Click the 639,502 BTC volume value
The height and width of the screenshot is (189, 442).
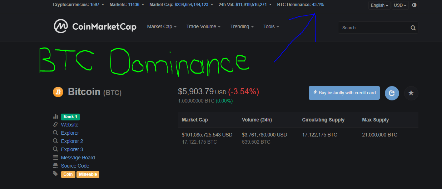[256, 142]
